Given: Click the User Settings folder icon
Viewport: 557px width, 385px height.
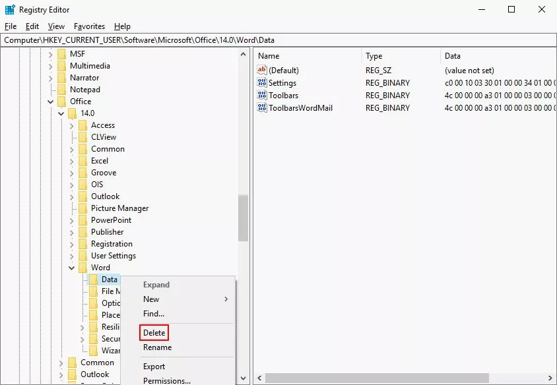Looking at the screenshot, I should [x=82, y=256].
